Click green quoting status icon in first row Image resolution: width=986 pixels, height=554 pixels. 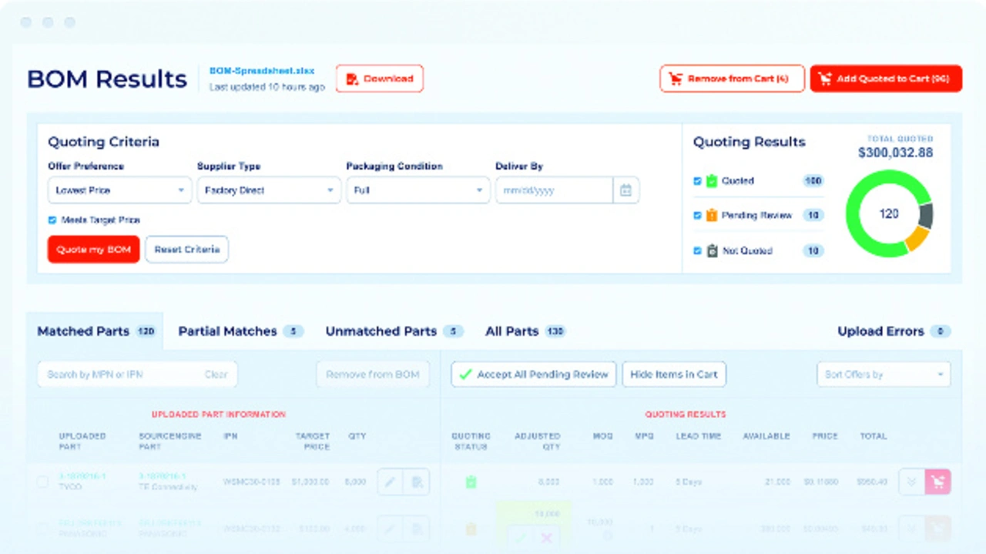click(x=471, y=482)
